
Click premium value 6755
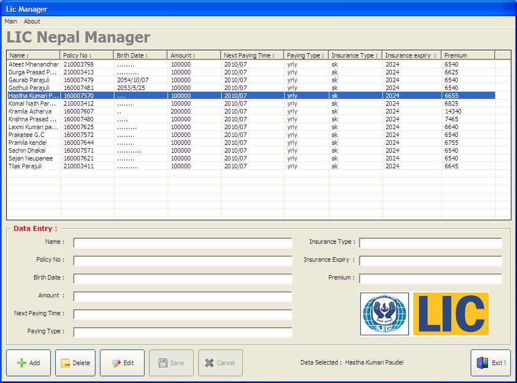point(451,143)
